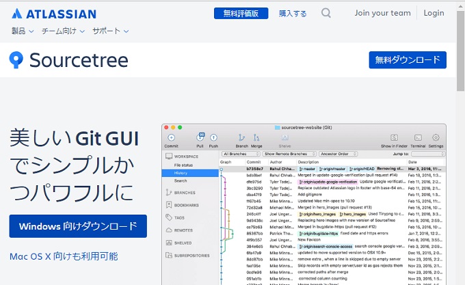This screenshot has height=285, width=465.
Task: Open the Jump to dropdown field
Action: click(428, 154)
